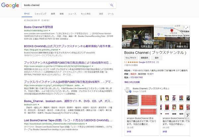The height and width of the screenshot is (137, 199).
Task: Expand the opening hours dropdown
Action: tap(153, 74)
